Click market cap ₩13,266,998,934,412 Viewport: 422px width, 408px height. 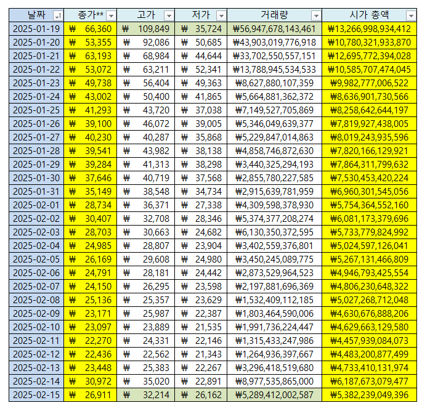click(x=369, y=29)
